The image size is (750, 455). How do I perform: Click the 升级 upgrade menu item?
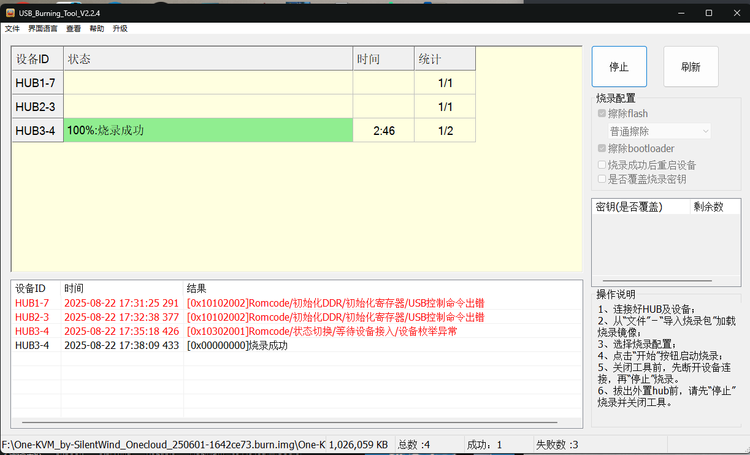[x=120, y=28]
